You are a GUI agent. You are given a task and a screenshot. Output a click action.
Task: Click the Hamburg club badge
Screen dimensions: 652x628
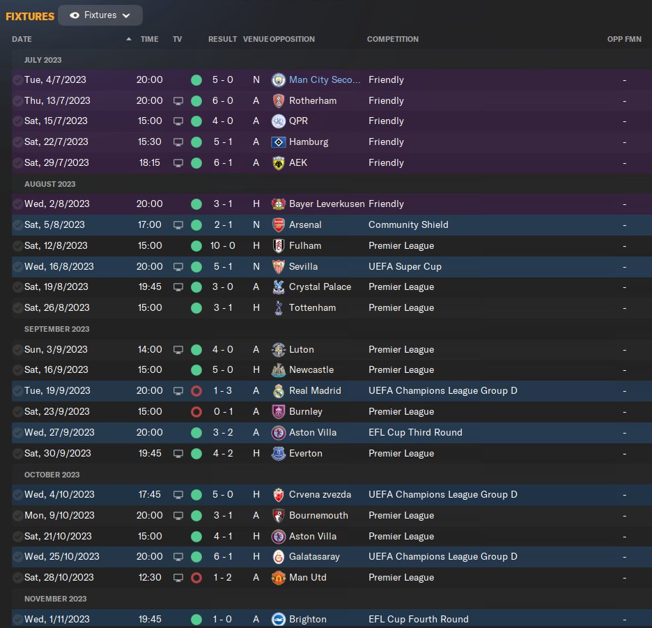point(278,142)
